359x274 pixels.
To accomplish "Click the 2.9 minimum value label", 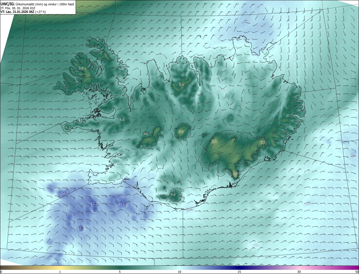I will 235,174.
